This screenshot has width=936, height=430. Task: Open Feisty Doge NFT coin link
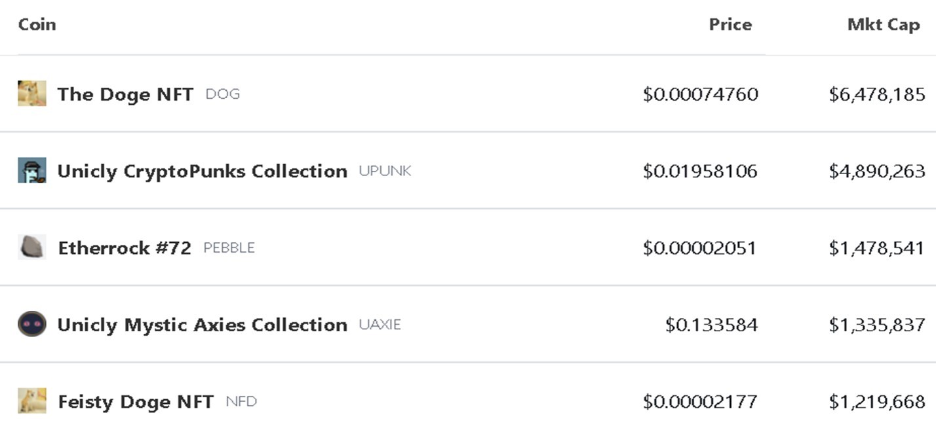pyautogui.click(x=136, y=401)
